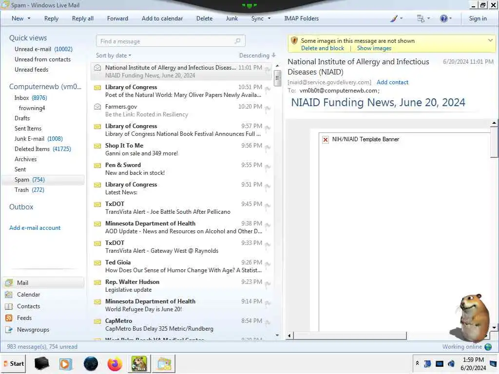Click Reply in the toolbar

tap(51, 19)
